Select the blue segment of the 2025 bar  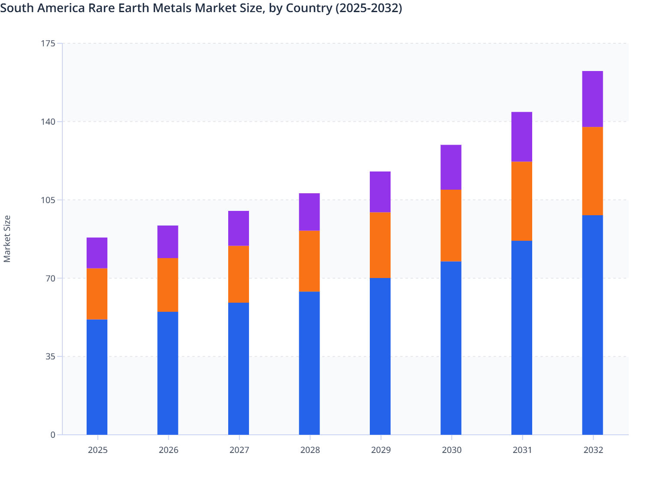point(97,377)
